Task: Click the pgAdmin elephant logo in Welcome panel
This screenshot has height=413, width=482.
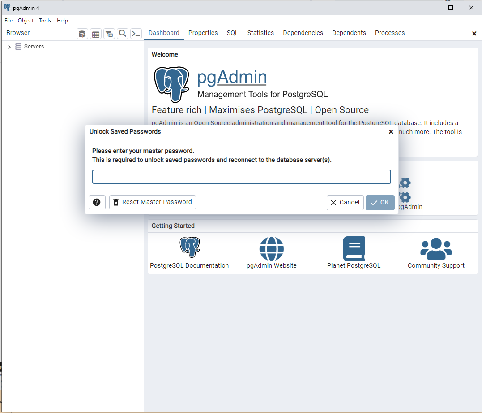Action: click(171, 84)
